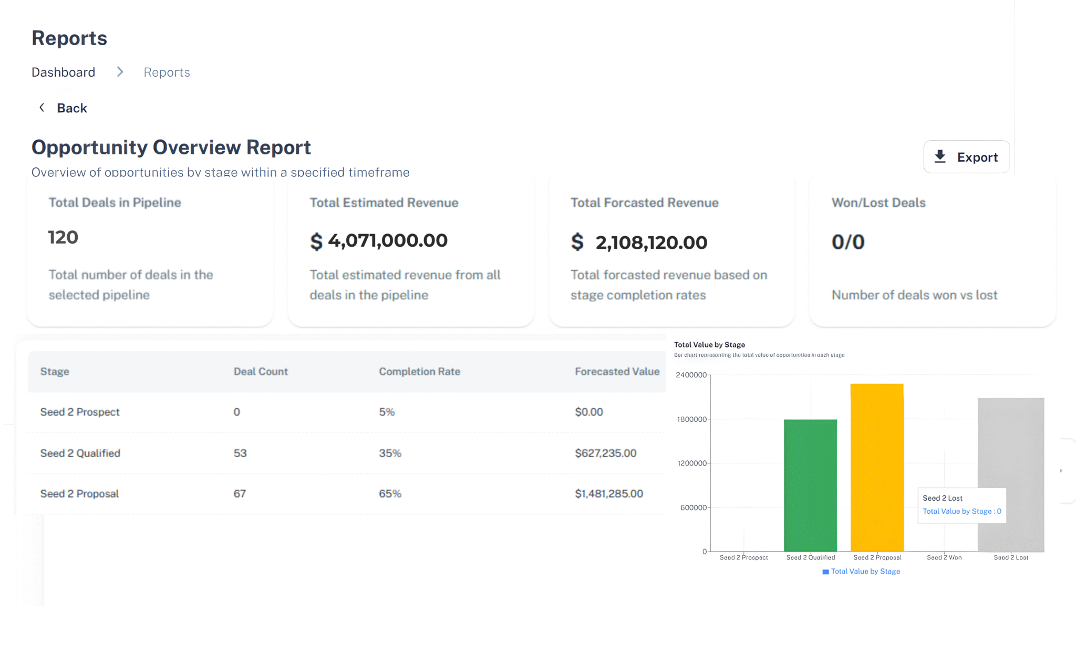This screenshot has height=645, width=1076.
Task: Toggle the Total Value by Stage legend
Action: coord(865,572)
